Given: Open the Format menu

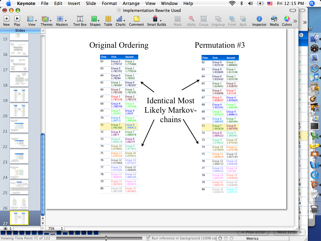Looking at the screenshot, I should tap(109, 3).
